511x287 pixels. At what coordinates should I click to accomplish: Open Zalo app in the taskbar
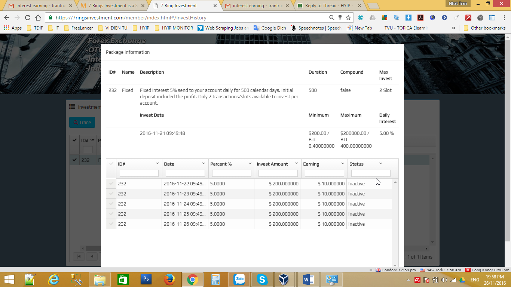239,280
